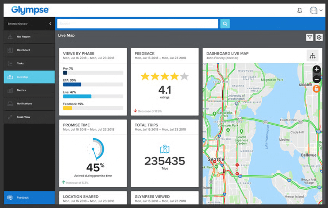The image size is (328, 208).
Task: Click the orange lock icon on map
Action: [x=316, y=89]
